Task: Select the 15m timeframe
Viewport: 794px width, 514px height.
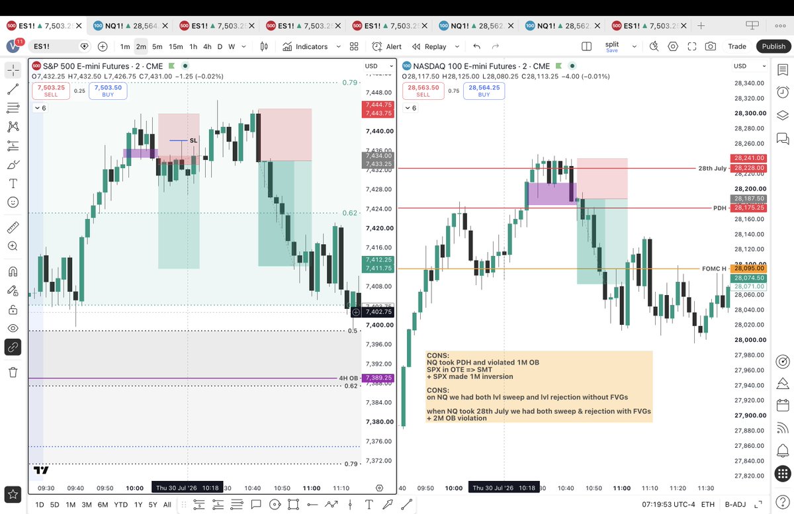Action: tap(175, 46)
